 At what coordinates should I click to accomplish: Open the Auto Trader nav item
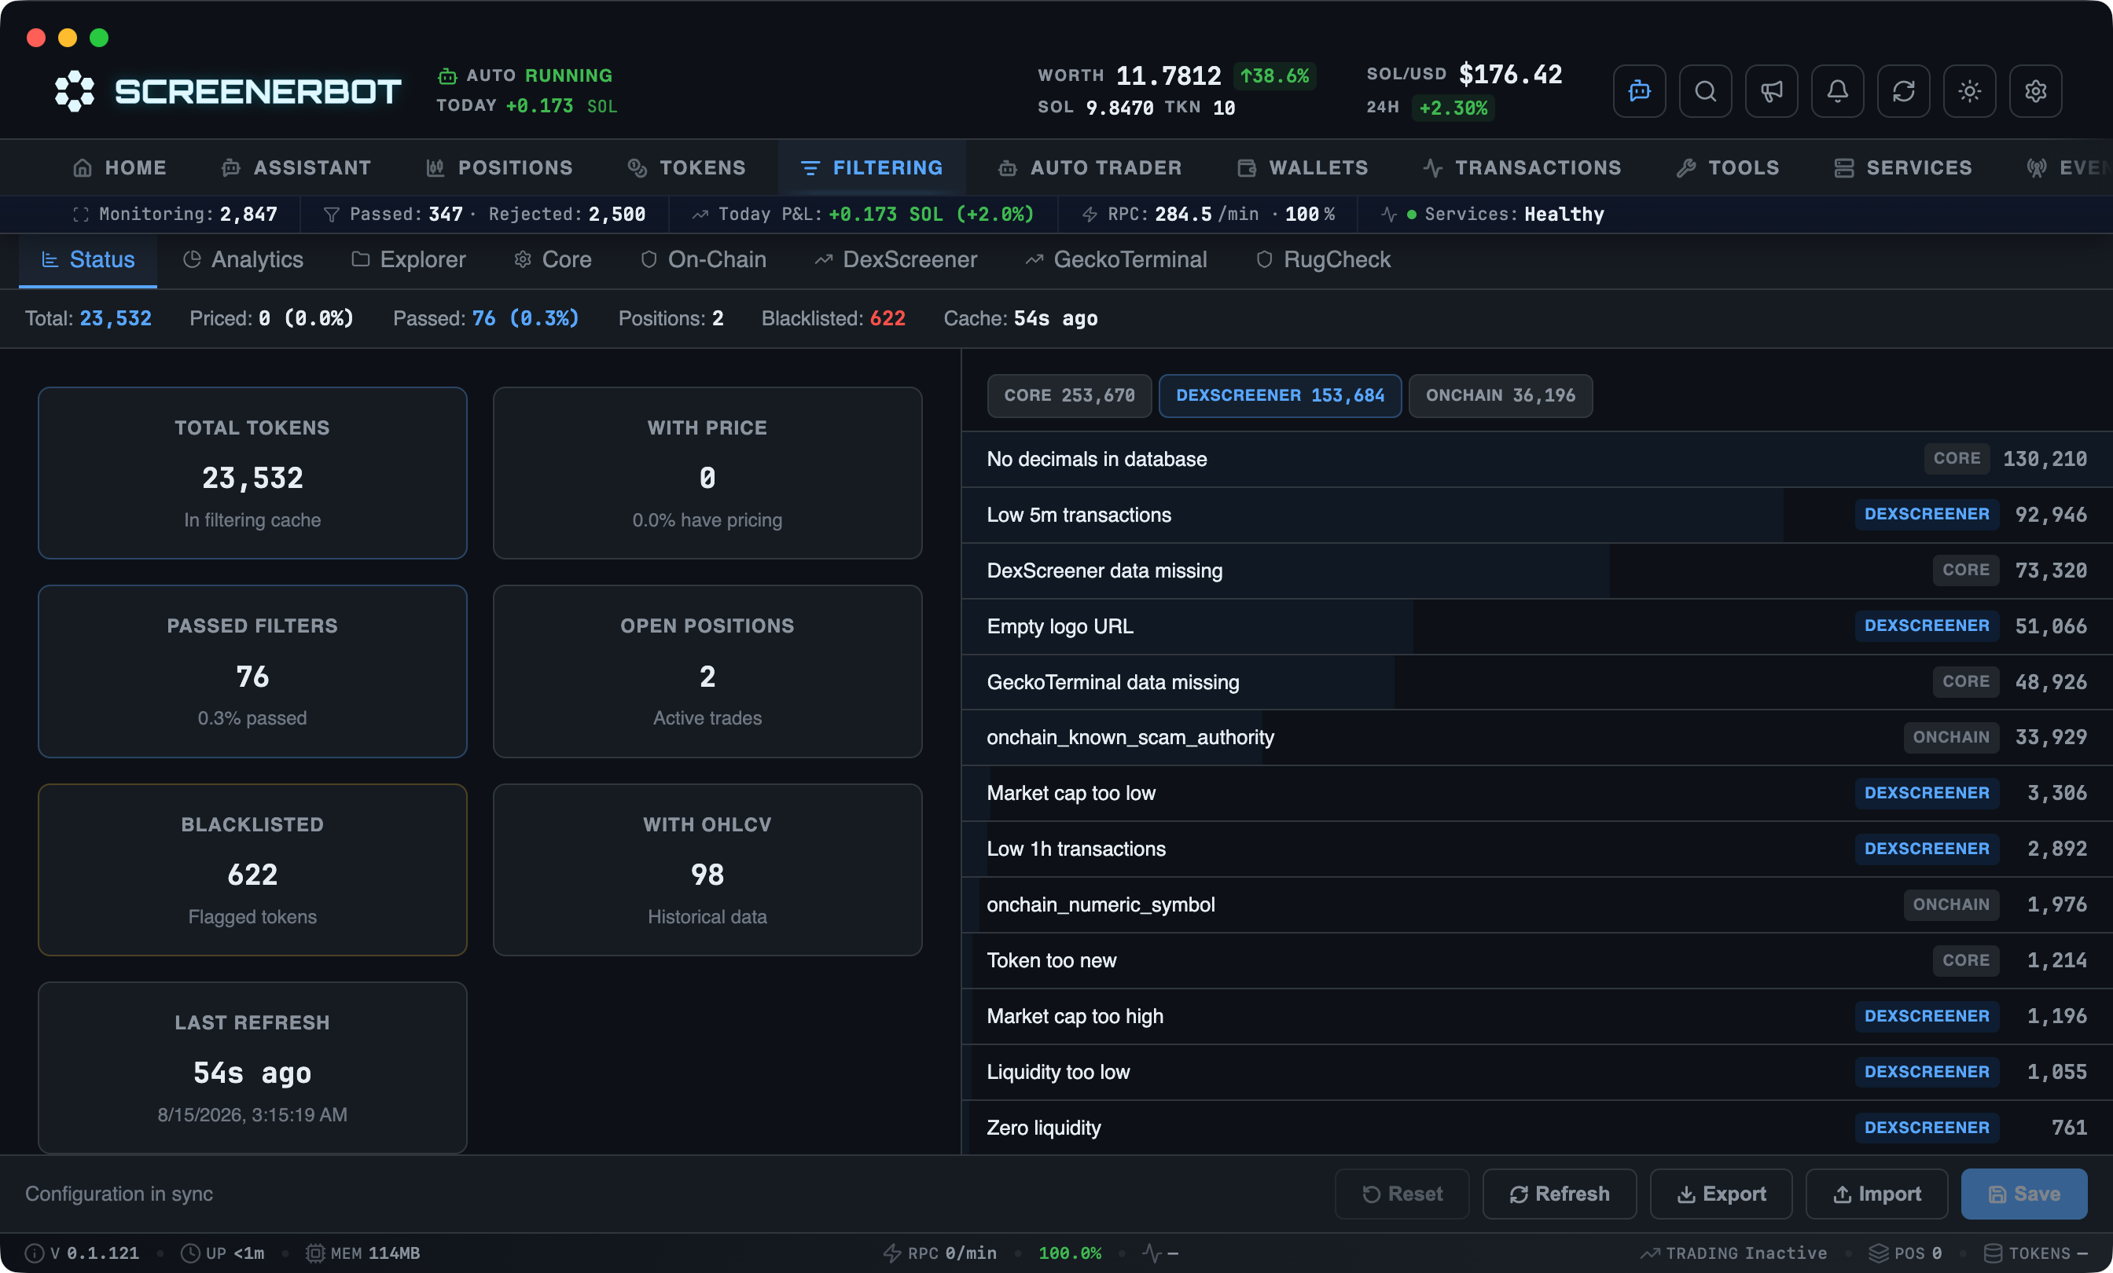[x=1089, y=168]
